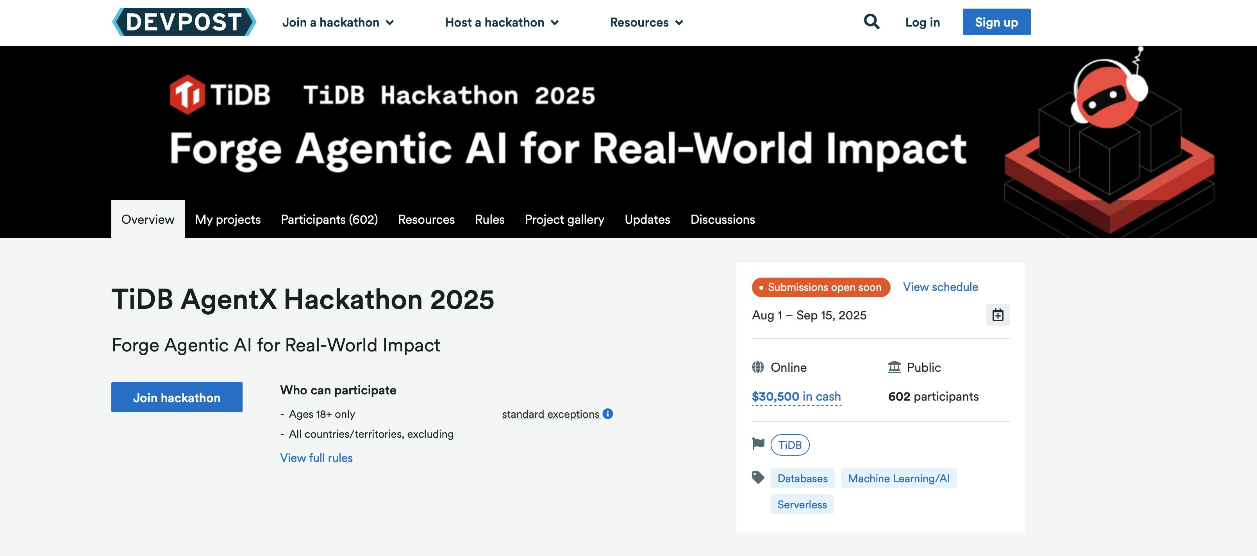
Task: Expand the Join a hackathon menu
Action: click(337, 22)
